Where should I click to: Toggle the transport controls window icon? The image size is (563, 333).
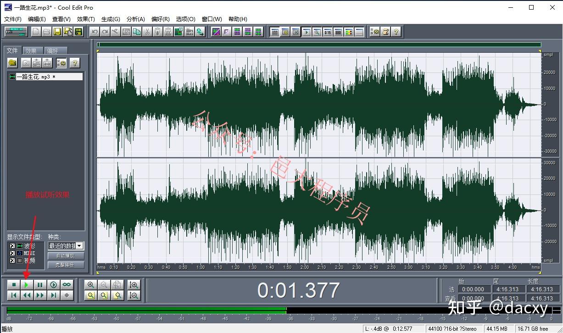pyautogui.click(x=307, y=32)
